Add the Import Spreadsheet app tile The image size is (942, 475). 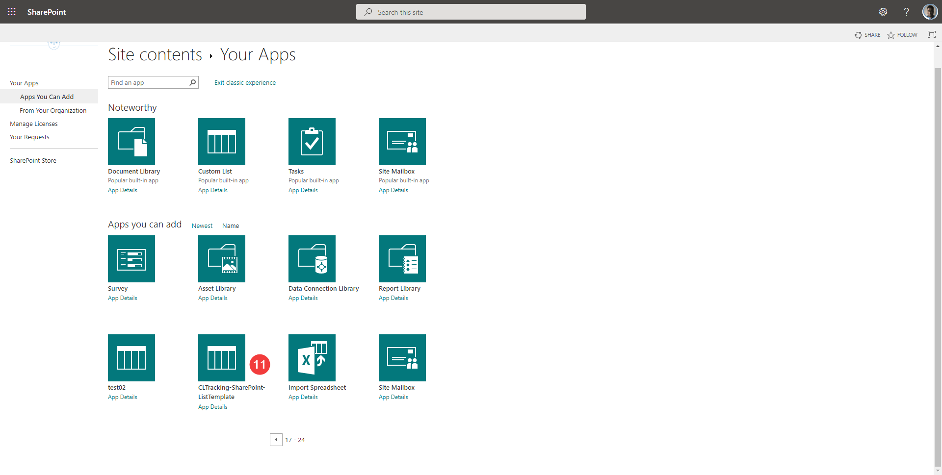point(312,358)
